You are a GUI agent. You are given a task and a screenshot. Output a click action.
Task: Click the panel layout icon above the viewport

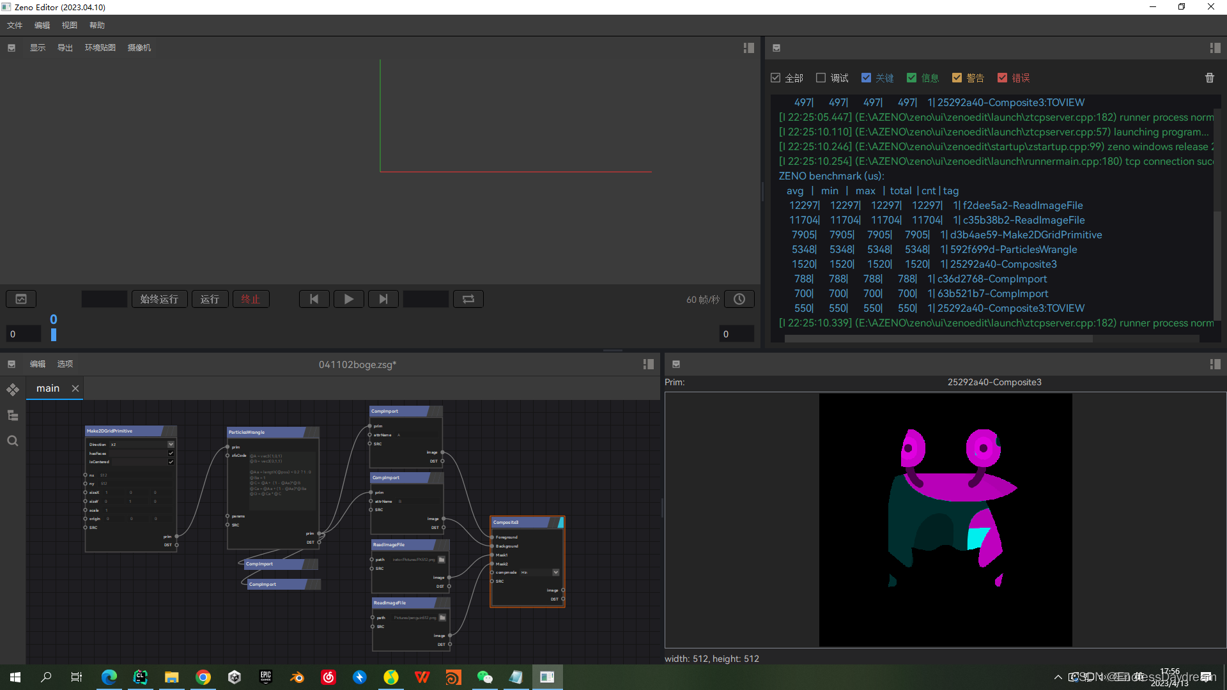pos(748,47)
